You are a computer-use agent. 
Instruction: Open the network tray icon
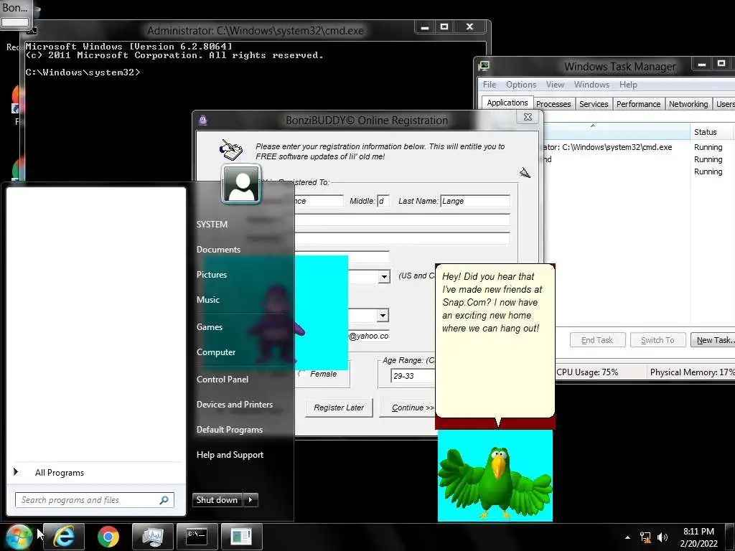tap(645, 537)
